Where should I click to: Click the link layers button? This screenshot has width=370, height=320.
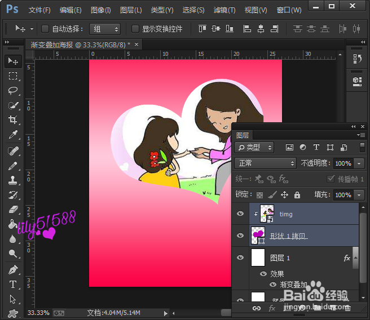[x=257, y=308]
